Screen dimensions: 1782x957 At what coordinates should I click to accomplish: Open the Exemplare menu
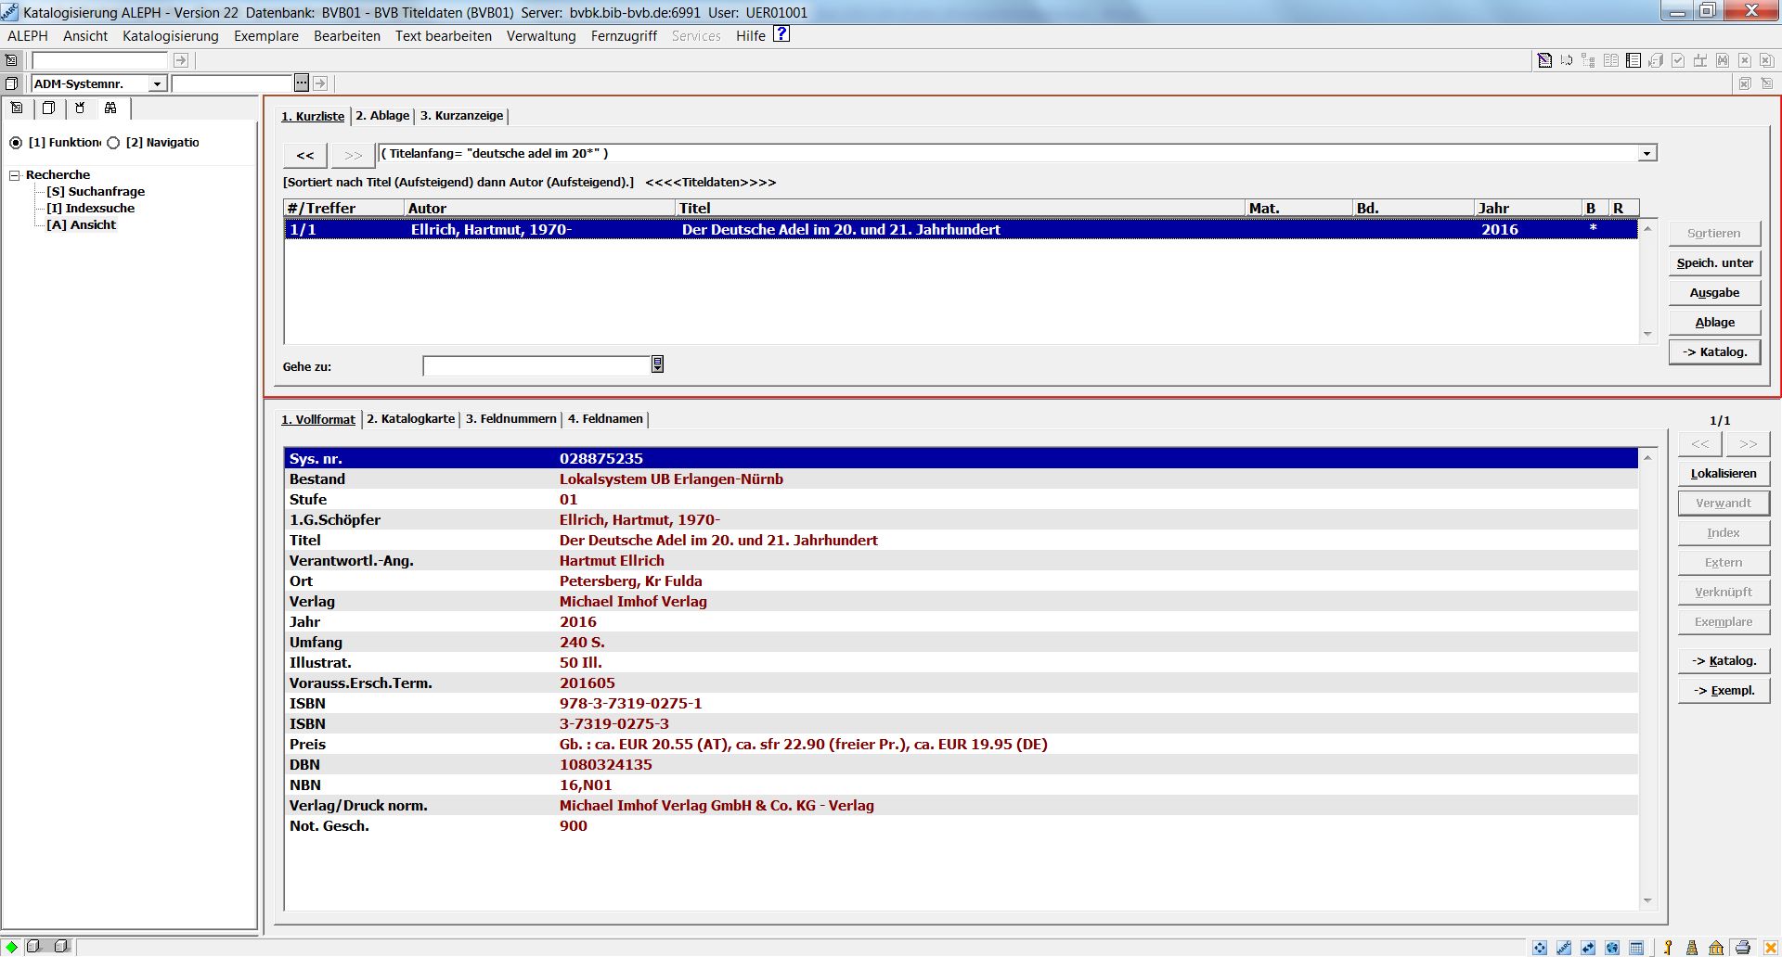[x=265, y=36]
